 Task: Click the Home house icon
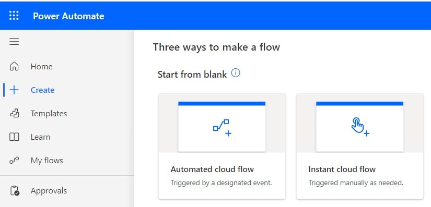point(14,66)
